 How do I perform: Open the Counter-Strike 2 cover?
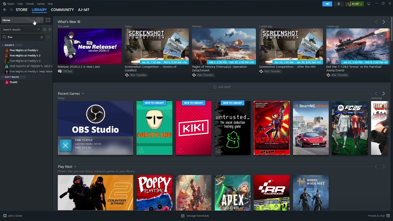(x=95, y=193)
